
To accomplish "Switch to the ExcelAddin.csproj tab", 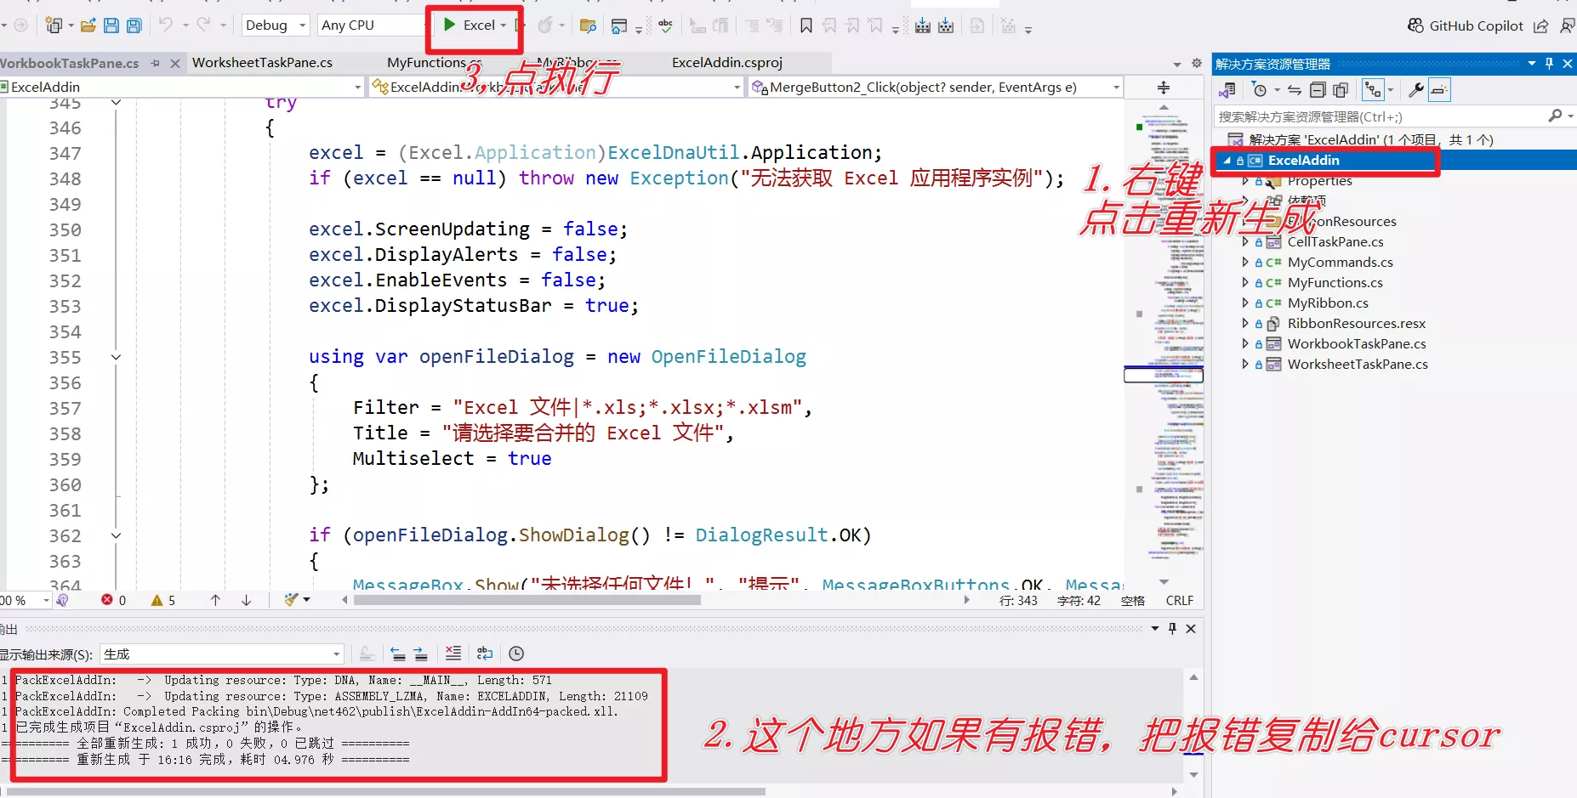I will coord(726,62).
